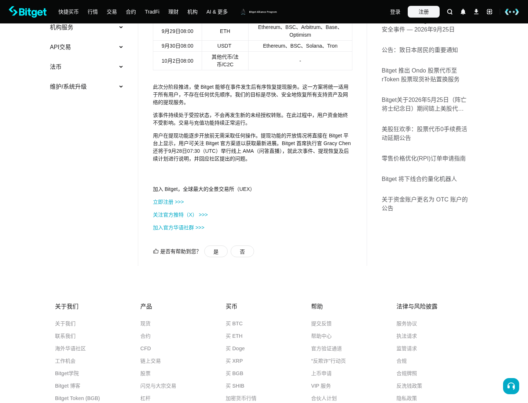Open the 理财 menu

173,12
